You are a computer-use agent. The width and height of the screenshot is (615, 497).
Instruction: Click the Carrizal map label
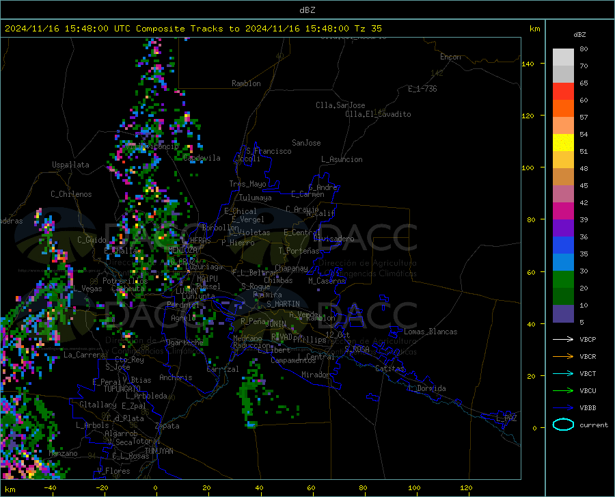point(223,369)
